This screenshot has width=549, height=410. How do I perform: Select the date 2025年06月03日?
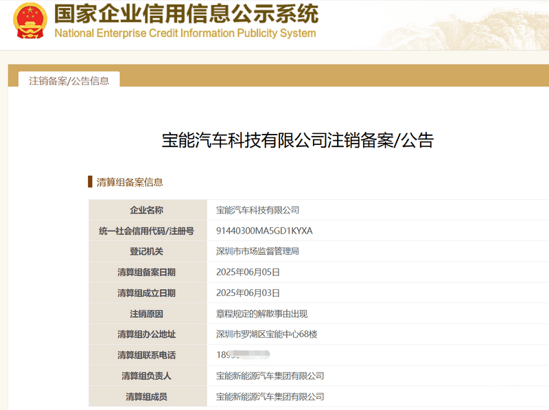248,293
